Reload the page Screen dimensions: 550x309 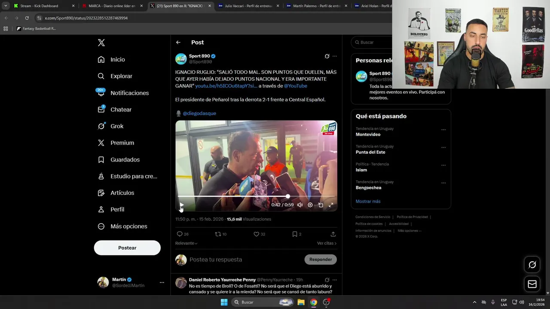pos(27,18)
